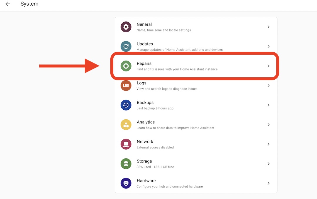Screen dimensions: 317x199
Task: Click the Updates circular arrow icon
Action: [x=126, y=46]
